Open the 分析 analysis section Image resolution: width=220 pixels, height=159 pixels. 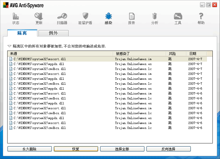[155, 19]
